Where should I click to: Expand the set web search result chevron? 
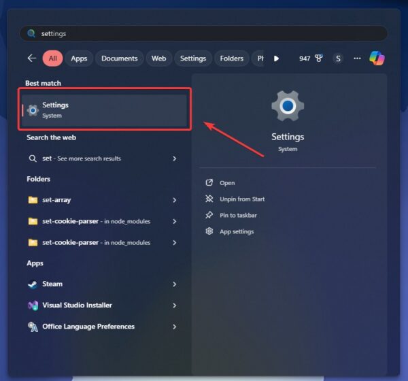click(x=175, y=159)
